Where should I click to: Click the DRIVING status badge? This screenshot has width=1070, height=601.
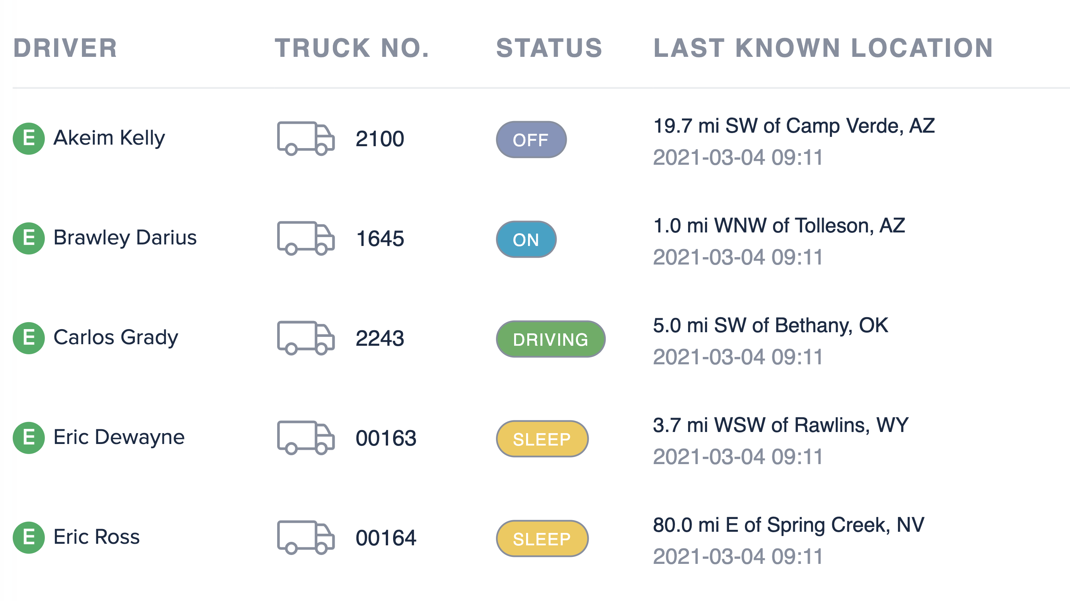point(550,339)
